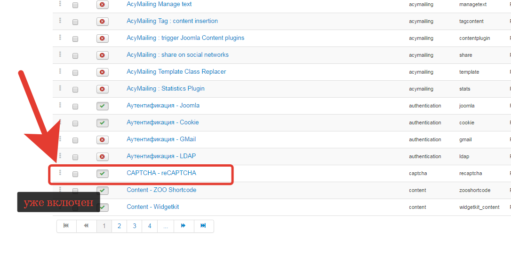
Task: Select the Аутентификация - Cookie checkbox
Action: (75, 123)
